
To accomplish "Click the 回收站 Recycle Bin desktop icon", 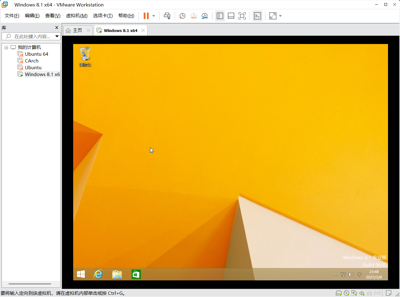I will (x=85, y=57).
